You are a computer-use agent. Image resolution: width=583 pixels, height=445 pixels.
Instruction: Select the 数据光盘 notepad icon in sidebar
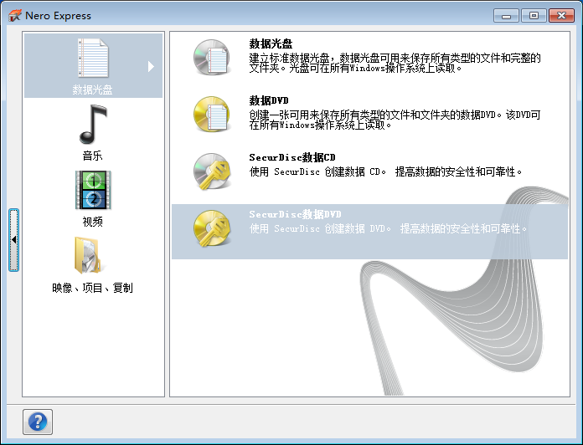93,58
